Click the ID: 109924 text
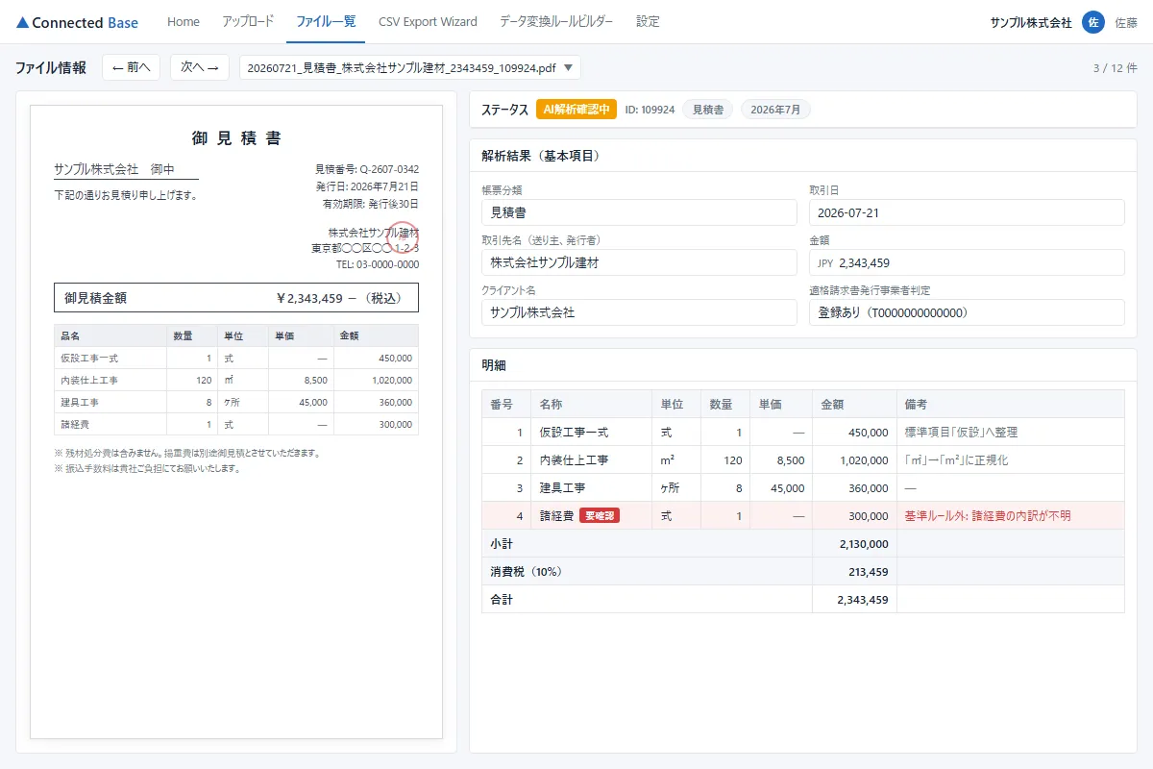The width and height of the screenshot is (1153, 769). click(650, 110)
